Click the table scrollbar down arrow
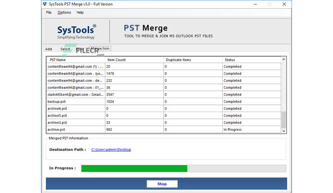333x193 pixels. [x=284, y=131]
